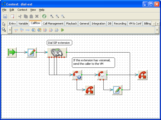Switch to the Recording tab
The height and width of the screenshot is (120, 161).
(120, 23)
